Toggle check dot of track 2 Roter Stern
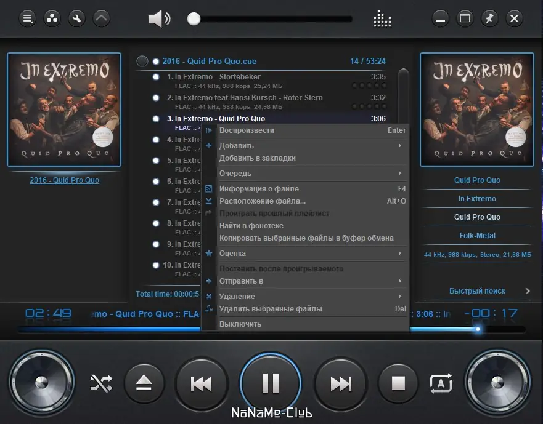This screenshot has height=424, width=543. pos(156,98)
